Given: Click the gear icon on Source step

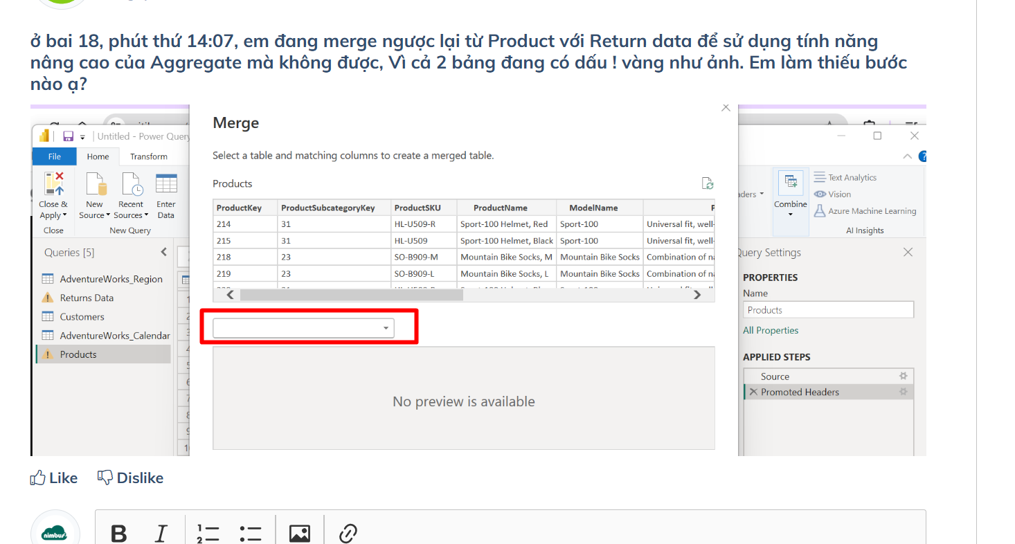Looking at the screenshot, I should pyautogui.click(x=903, y=377).
